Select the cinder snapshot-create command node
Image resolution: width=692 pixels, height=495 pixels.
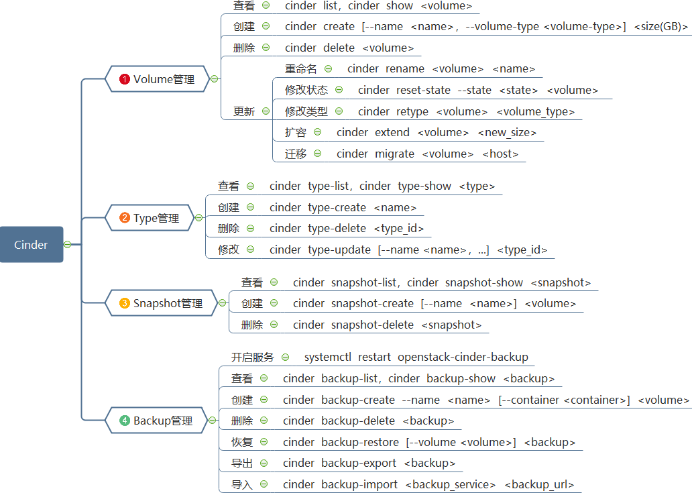pos(434,303)
